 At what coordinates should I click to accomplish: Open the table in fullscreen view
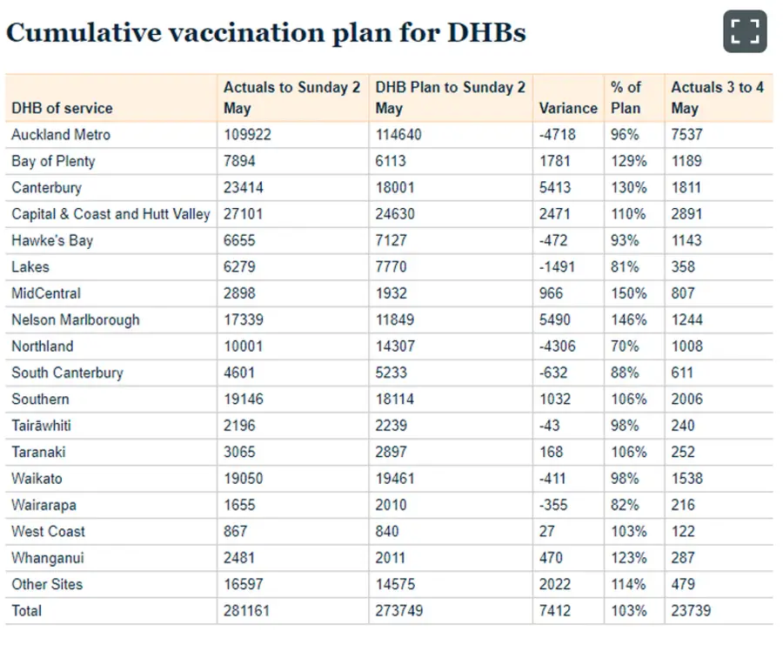pos(745,31)
